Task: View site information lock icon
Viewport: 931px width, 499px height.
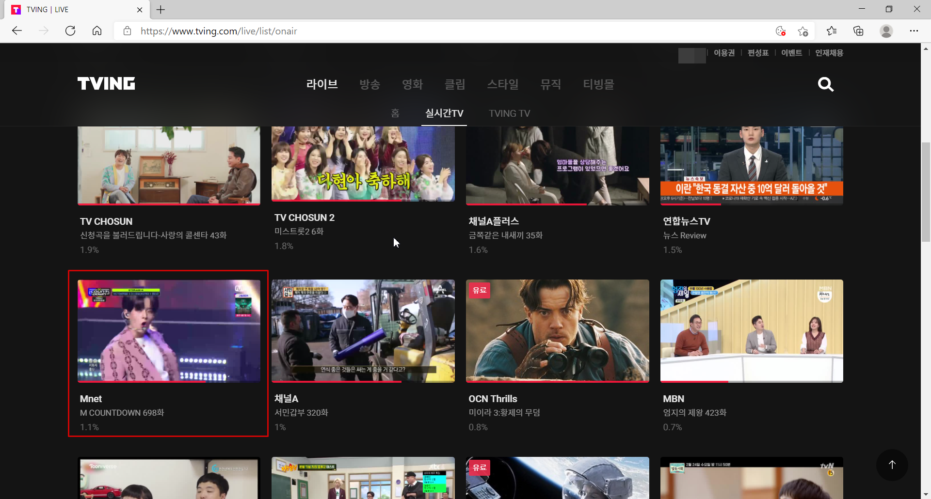Action: pos(127,31)
